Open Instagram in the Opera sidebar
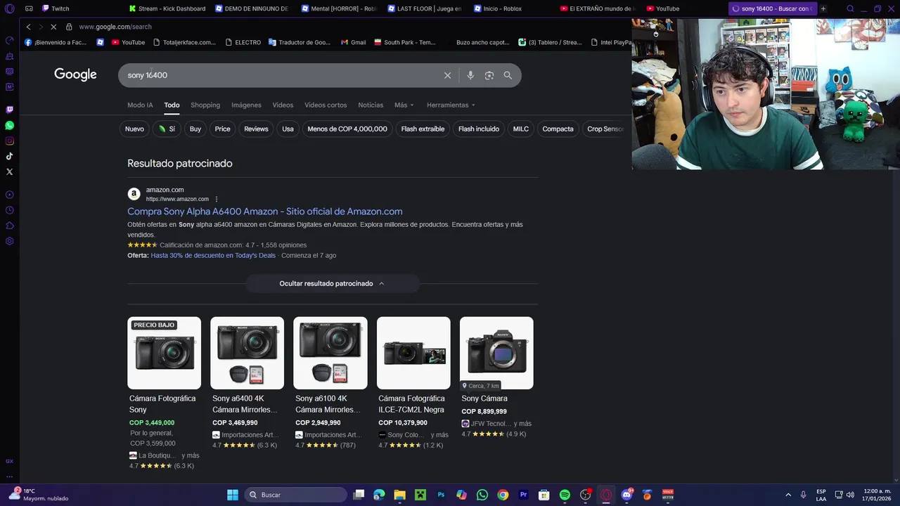Screen dimensions: 900x506 (x=9, y=141)
